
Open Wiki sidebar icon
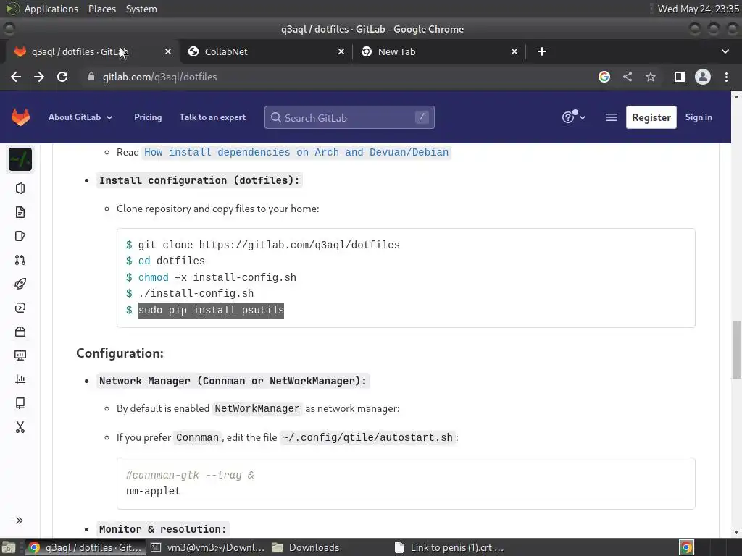[20, 403]
